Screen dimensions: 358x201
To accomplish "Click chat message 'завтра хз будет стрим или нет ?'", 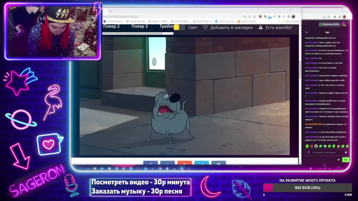I will point(326,94).
